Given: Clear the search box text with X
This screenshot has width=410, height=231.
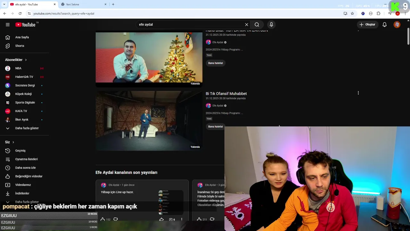Looking at the screenshot, I should 247,24.
